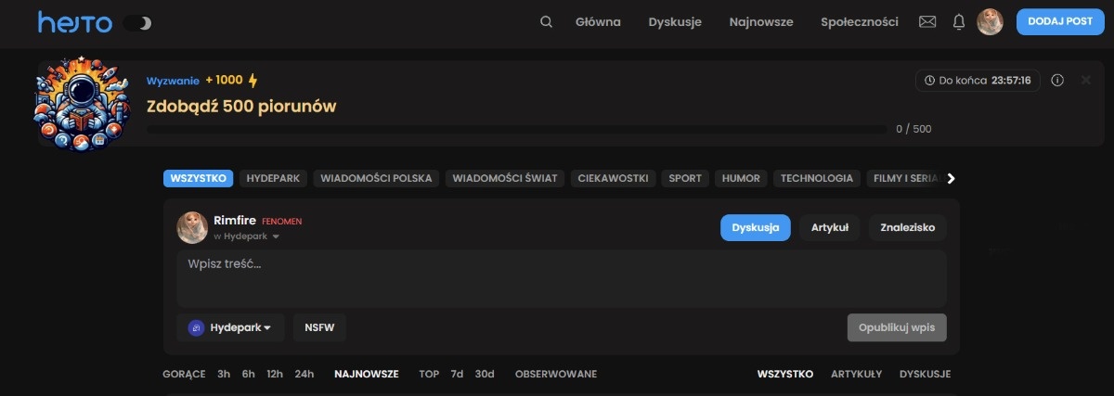This screenshot has height=396, width=1114.
Task: Expand 'w Hydepark' selector under username
Action: coord(246,236)
